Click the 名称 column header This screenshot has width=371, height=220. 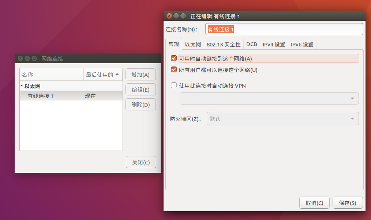(52, 75)
